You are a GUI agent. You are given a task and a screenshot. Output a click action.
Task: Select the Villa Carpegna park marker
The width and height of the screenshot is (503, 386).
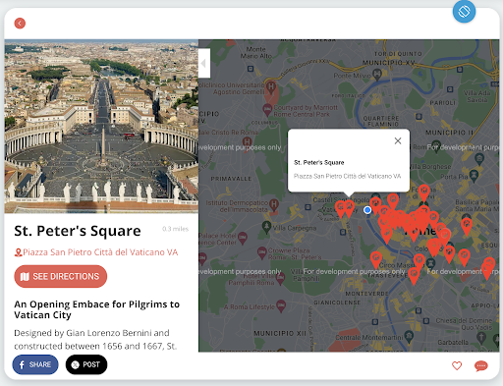(x=266, y=227)
